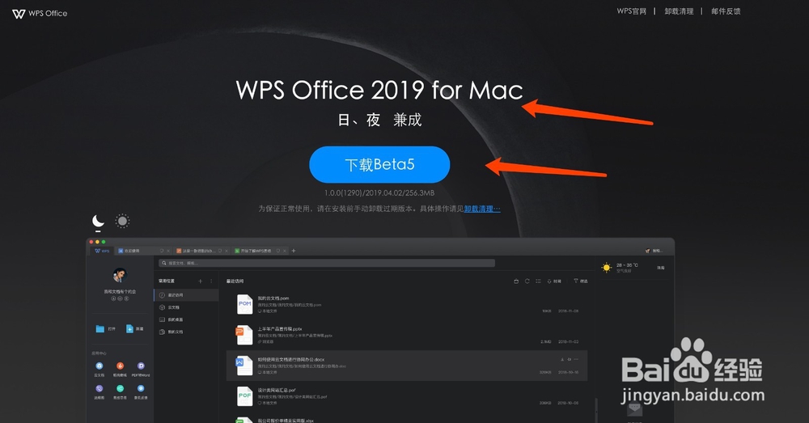Select 我的桌面 in the preview location list

pyautogui.click(x=186, y=319)
